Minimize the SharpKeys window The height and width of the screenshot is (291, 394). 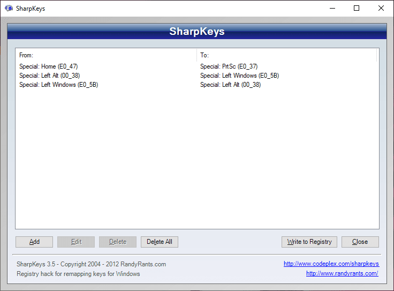[332, 8]
